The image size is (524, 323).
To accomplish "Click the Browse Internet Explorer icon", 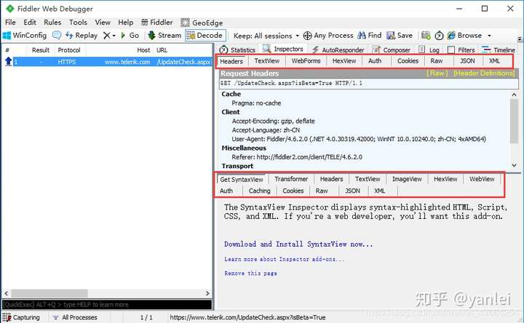I will pos(451,36).
